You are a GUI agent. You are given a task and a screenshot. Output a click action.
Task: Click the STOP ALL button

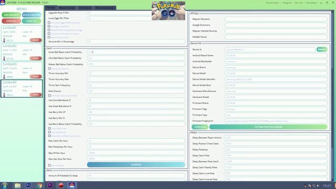click(12, 21)
